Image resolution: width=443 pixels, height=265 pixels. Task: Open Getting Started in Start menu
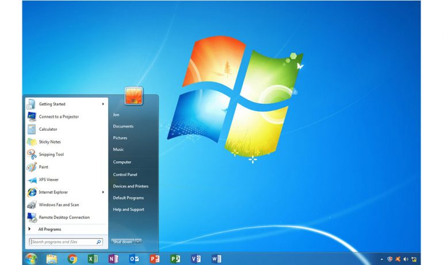pyautogui.click(x=67, y=104)
